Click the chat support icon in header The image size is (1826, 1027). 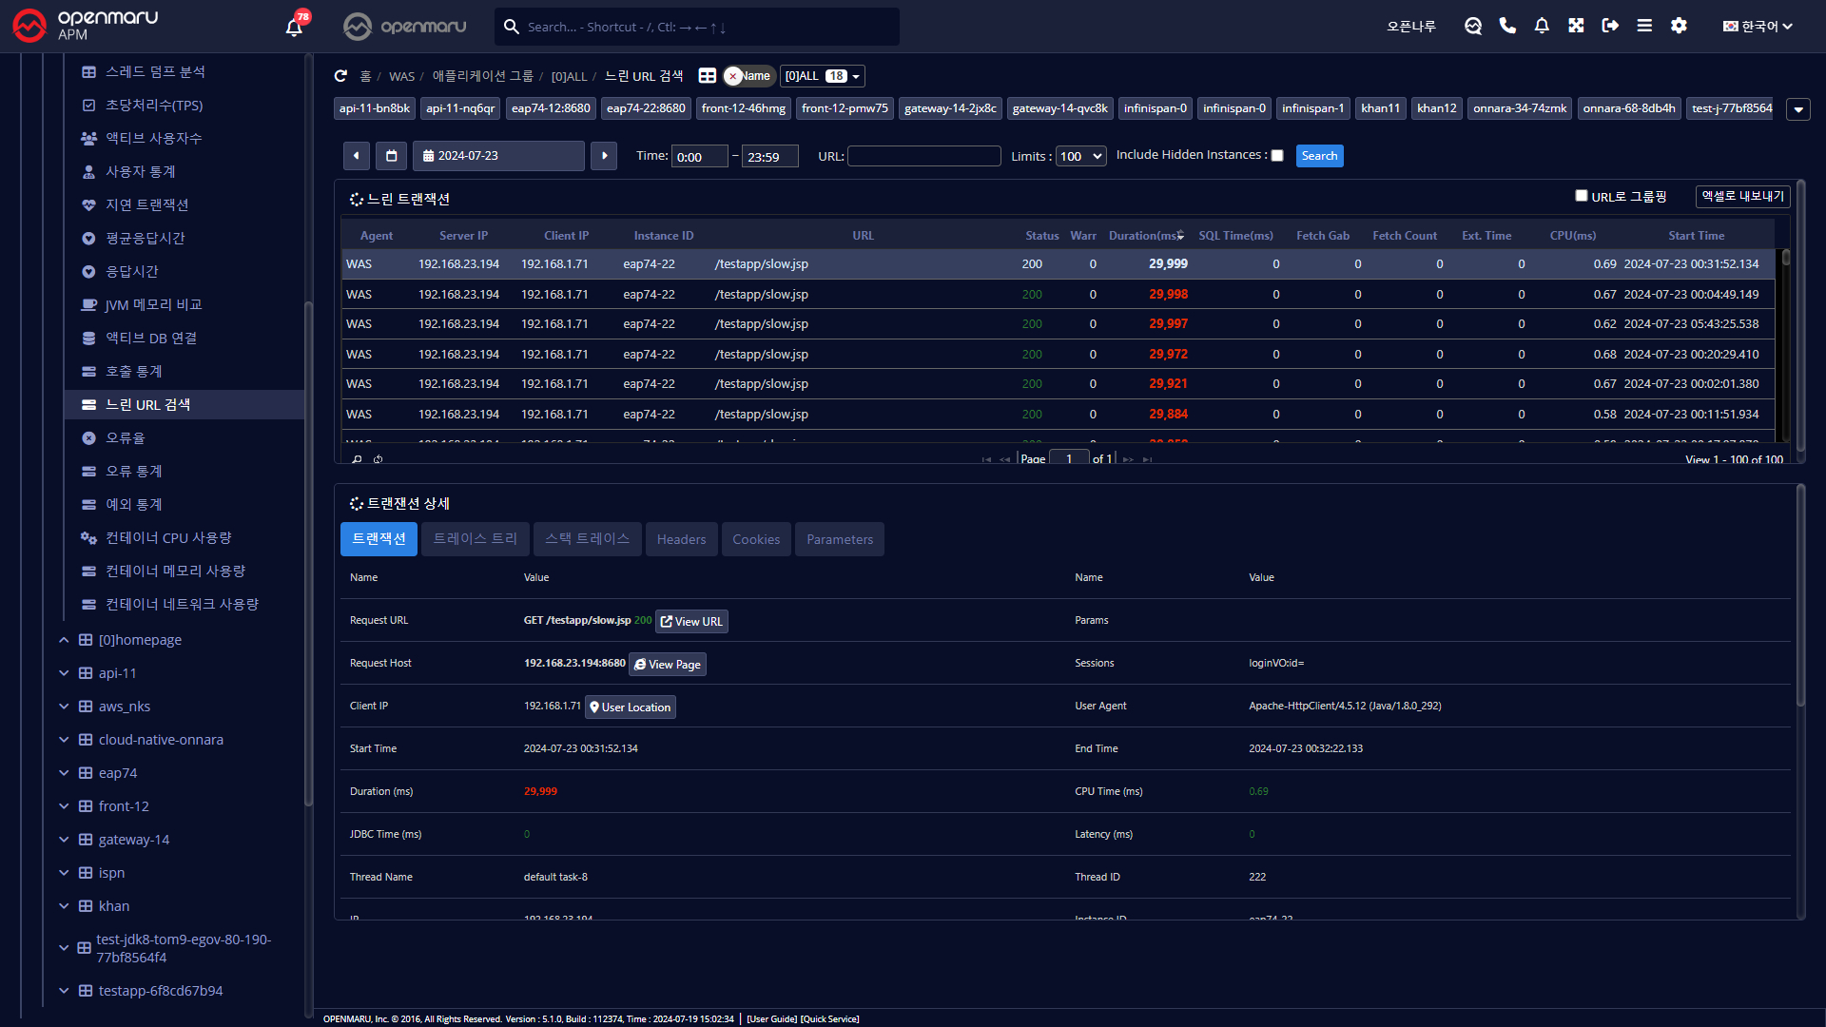1473,26
